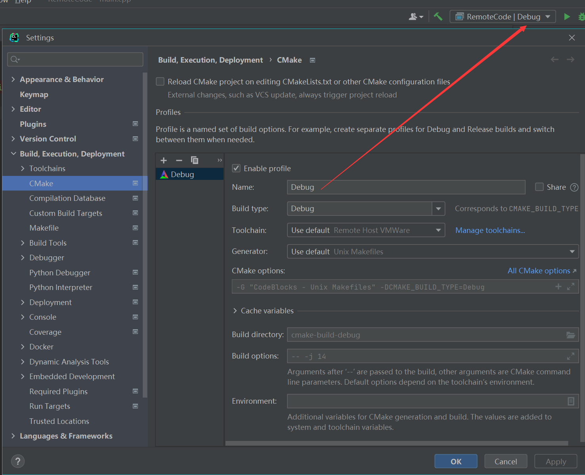Check the Share profile checkbox
Viewport: 585px width, 475px height.
click(x=539, y=187)
